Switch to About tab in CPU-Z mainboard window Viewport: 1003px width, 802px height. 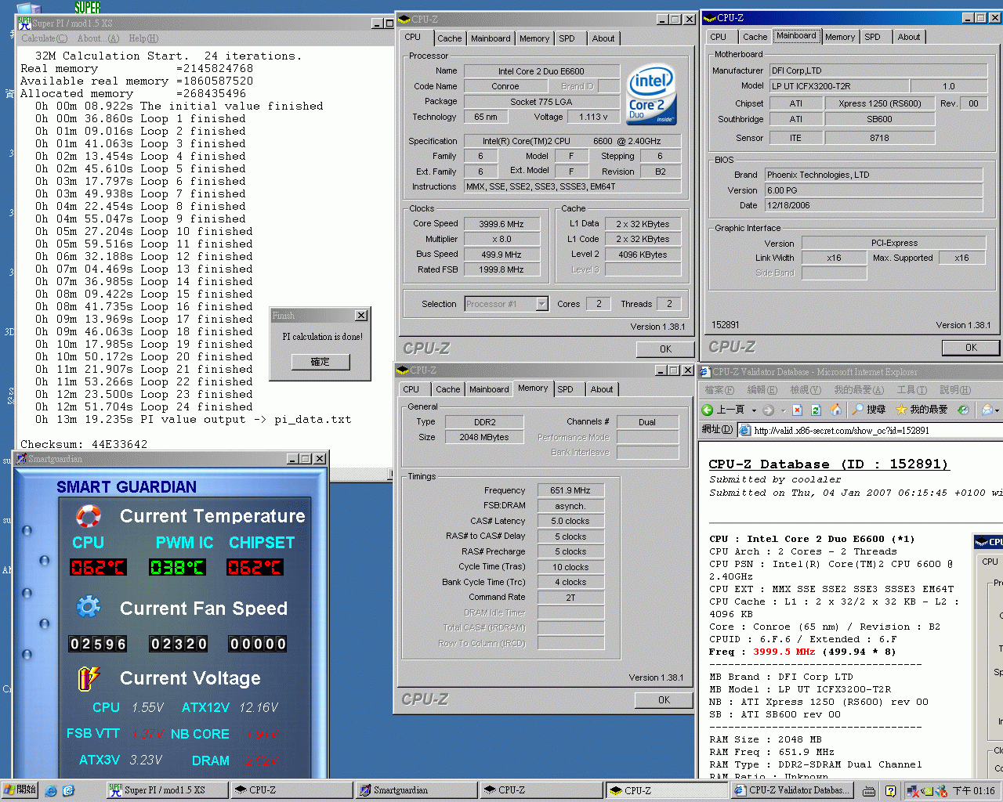click(909, 37)
